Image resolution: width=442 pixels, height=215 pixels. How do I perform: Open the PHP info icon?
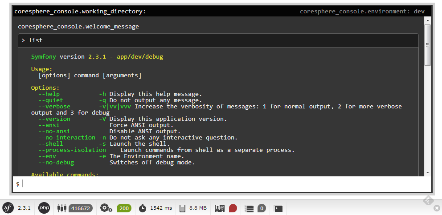click(44, 208)
